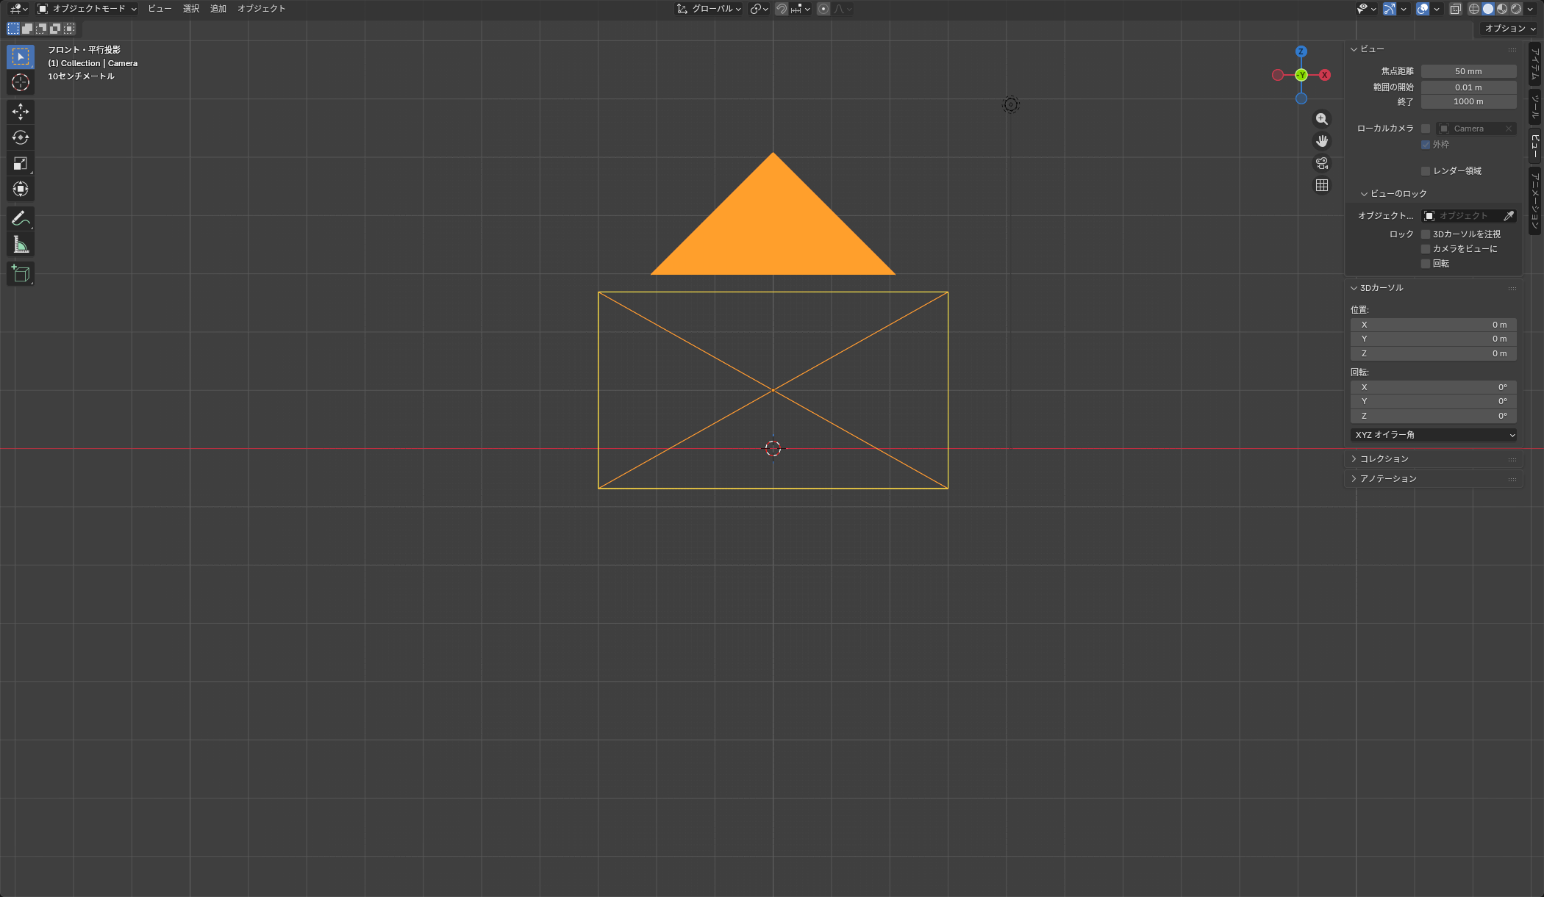1544x897 pixels.
Task: Choose the 'intersect selection' mode icon
Action: pos(69,29)
